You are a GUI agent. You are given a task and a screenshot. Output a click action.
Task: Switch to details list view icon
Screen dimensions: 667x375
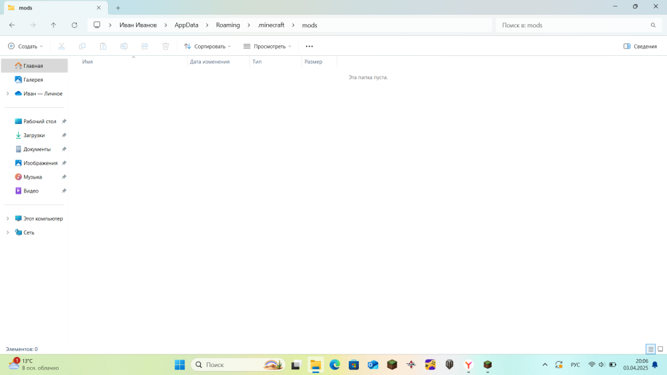650,349
